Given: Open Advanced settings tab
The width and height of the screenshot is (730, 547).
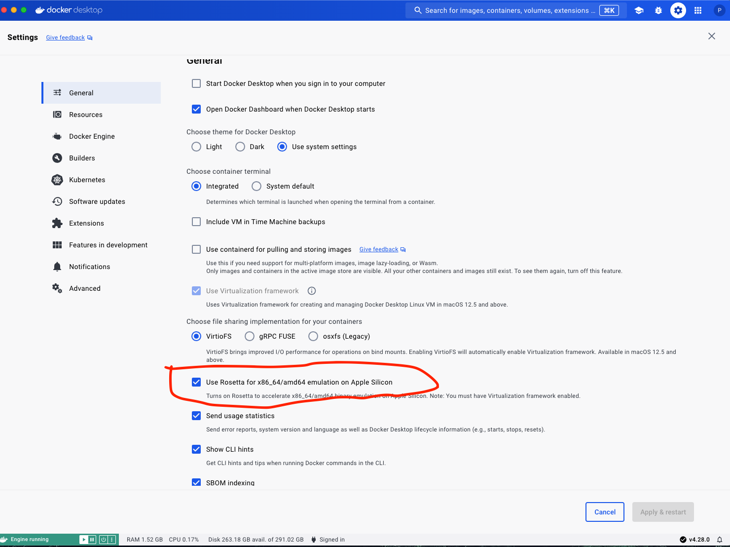Looking at the screenshot, I should [x=101, y=288].
